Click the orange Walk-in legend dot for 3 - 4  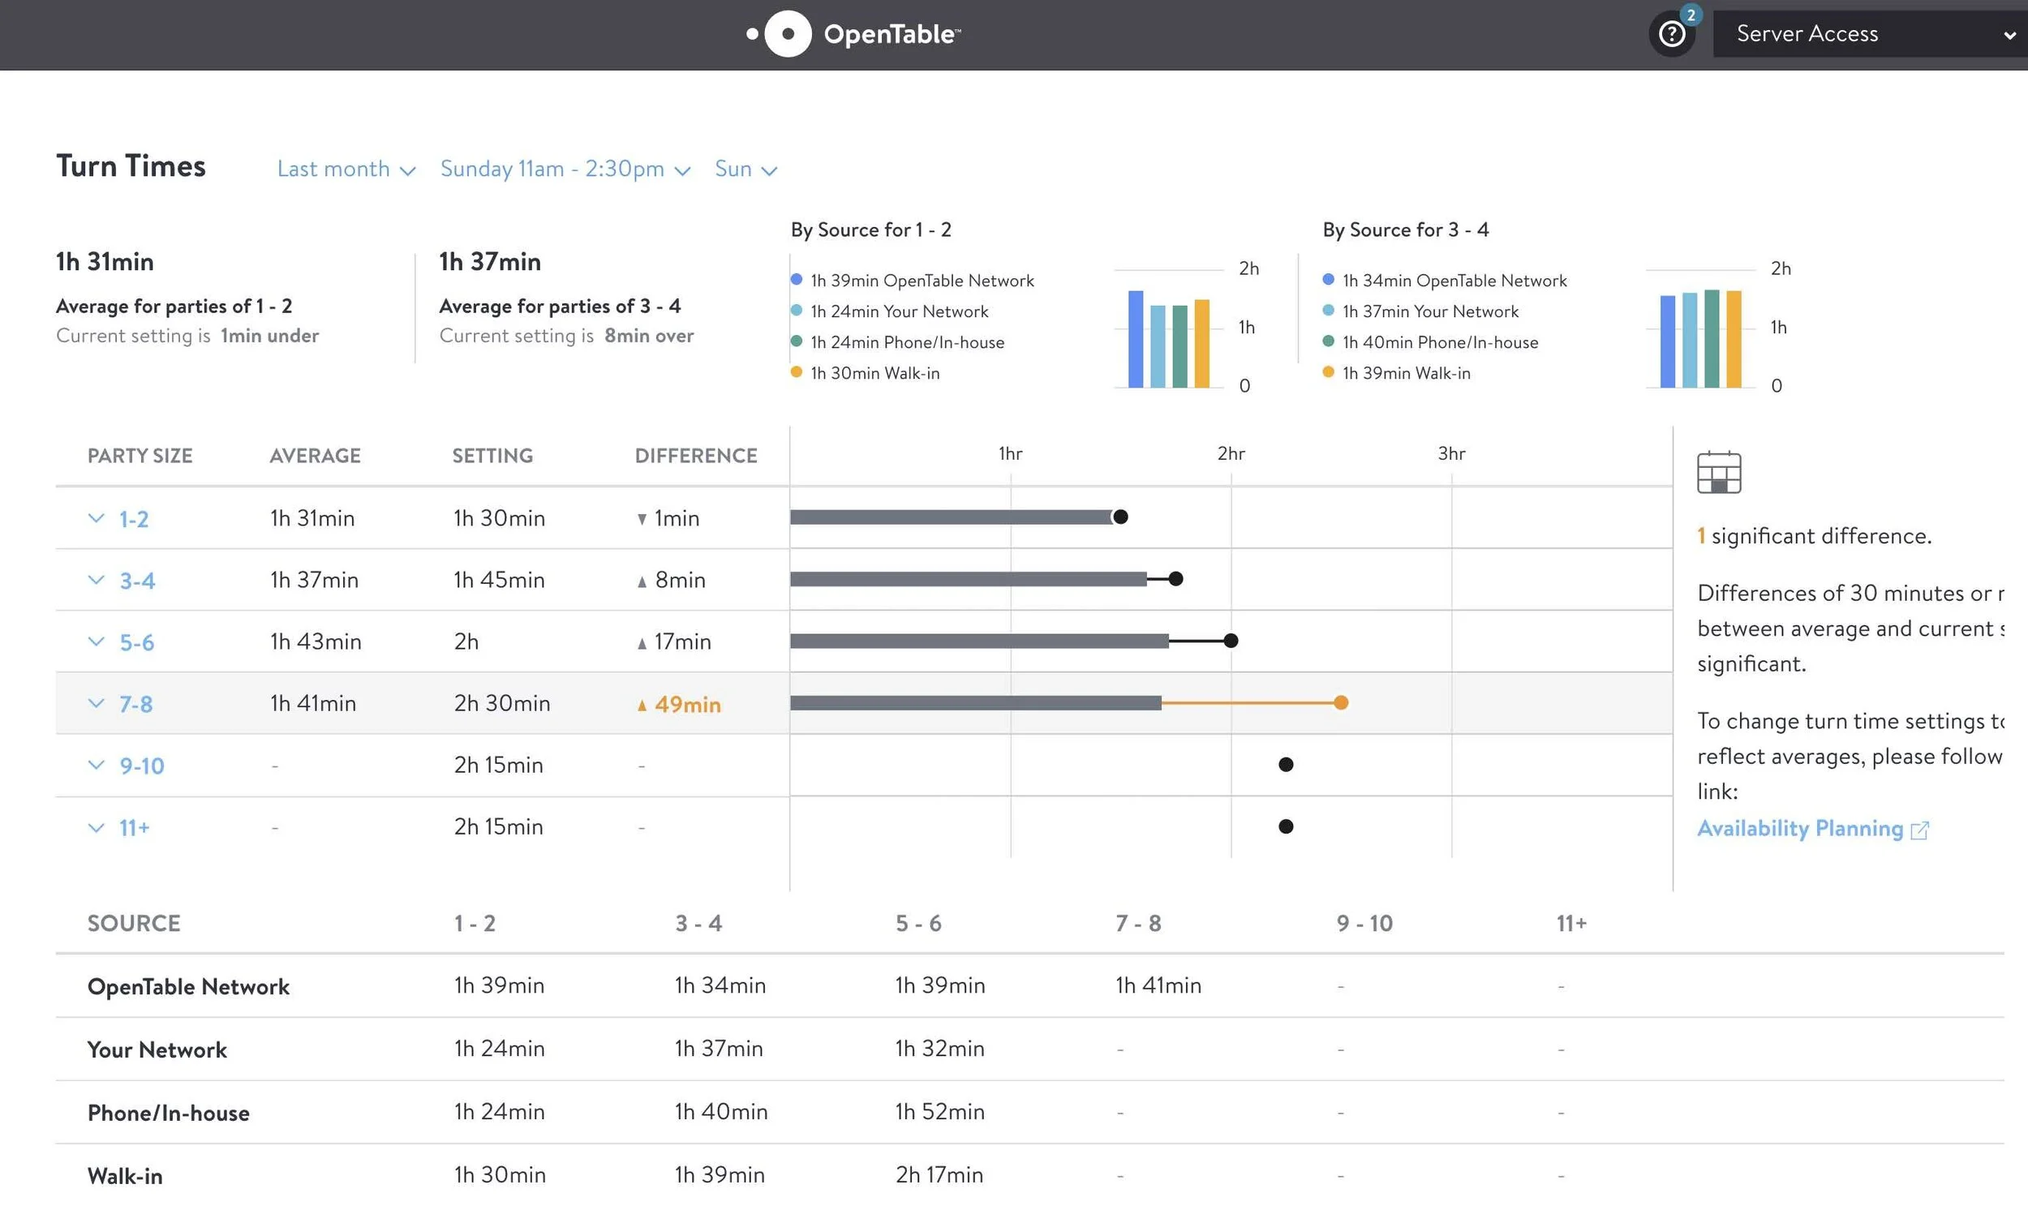pos(1328,372)
